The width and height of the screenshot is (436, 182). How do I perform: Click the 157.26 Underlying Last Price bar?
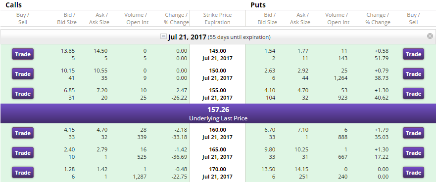(x=218, y=113)
